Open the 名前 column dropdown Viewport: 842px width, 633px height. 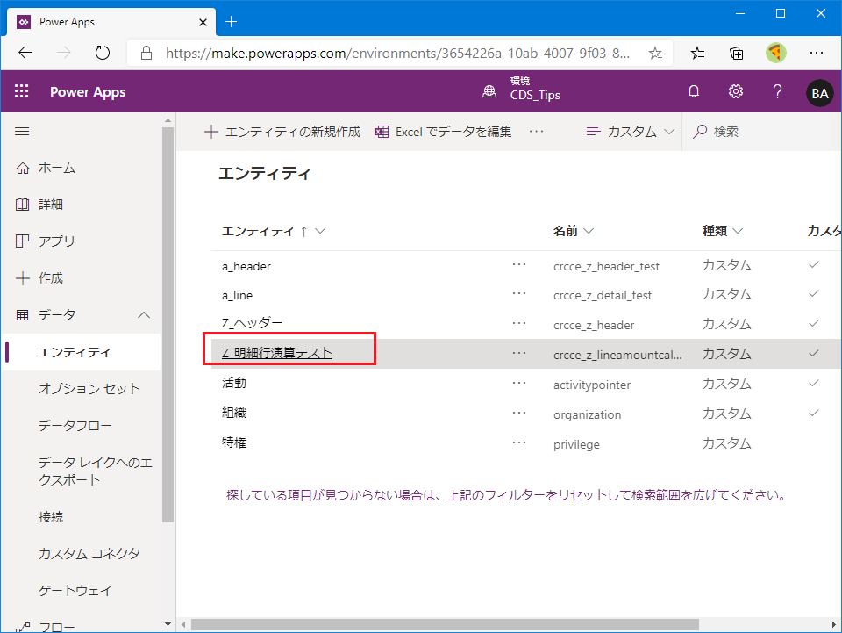(x=589, y=231)
